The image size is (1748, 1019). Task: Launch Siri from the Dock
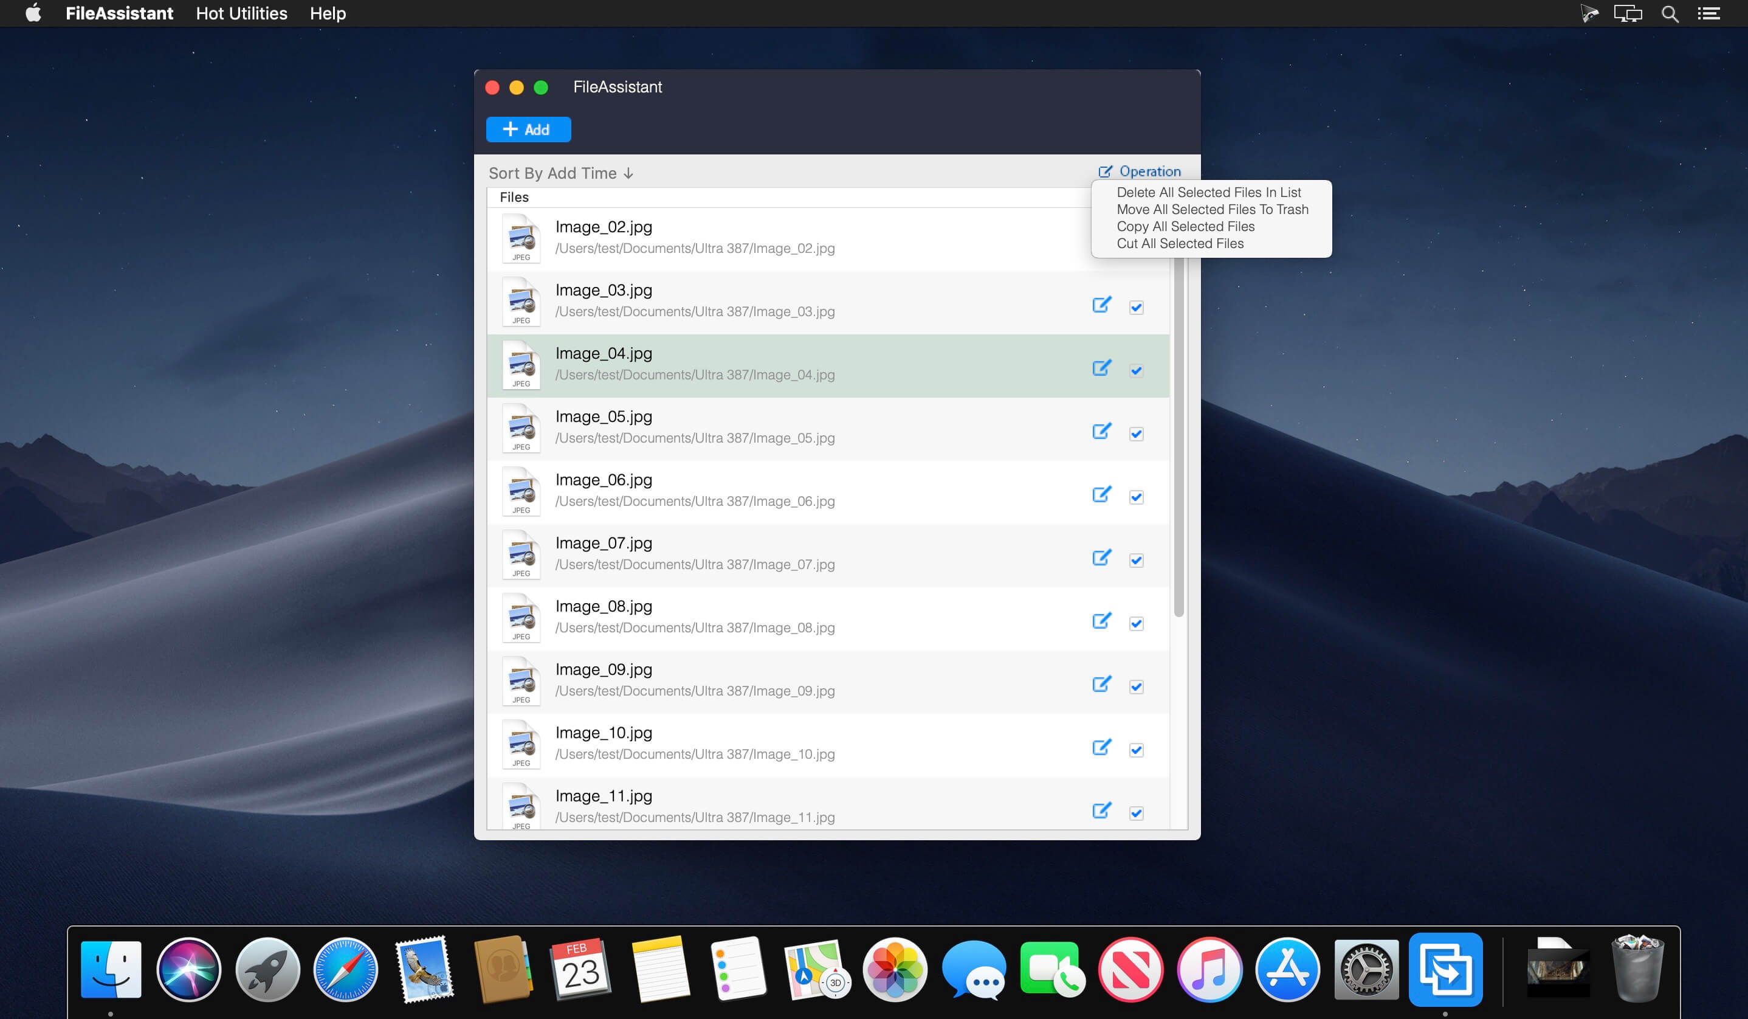click(188, 969)
